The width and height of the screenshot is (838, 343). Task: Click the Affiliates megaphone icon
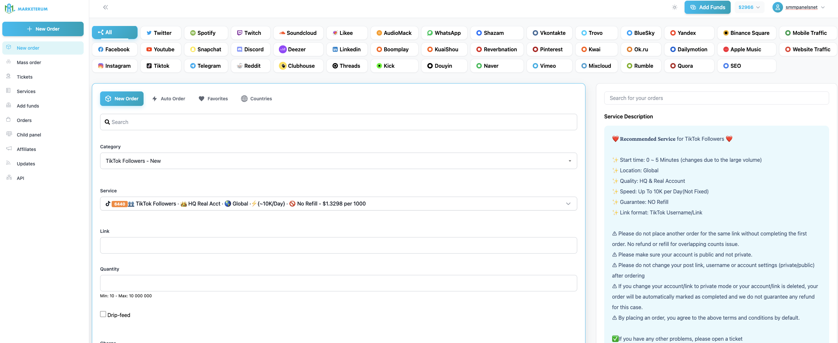pos(9,149)
